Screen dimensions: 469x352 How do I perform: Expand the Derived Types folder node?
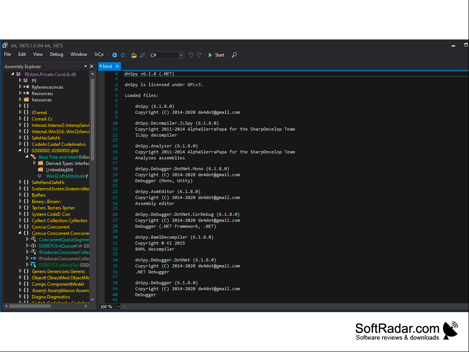[34, 163]
